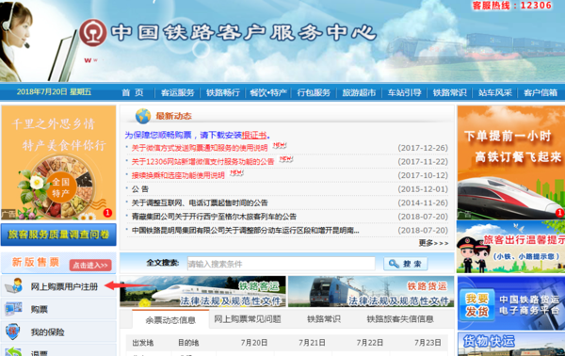Open 首页 in the navigation bar
The width and height of the screenshot is (565, 356).
pos(133,92)
